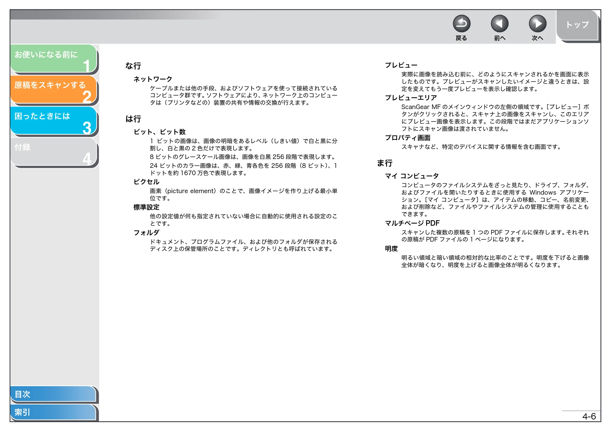The height and width of the screenshot is (431, 609).
Task: Advance to next page with 次へ icon
Action: 537,24
